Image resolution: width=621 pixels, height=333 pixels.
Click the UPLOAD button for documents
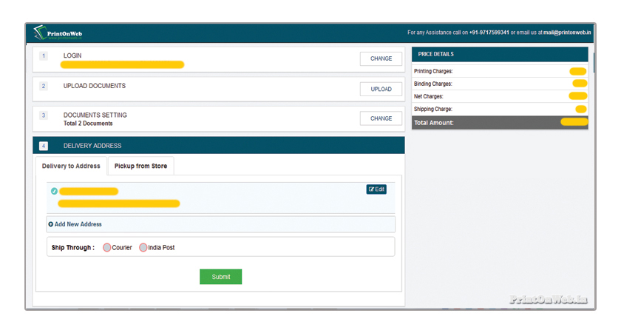(381, 89)
